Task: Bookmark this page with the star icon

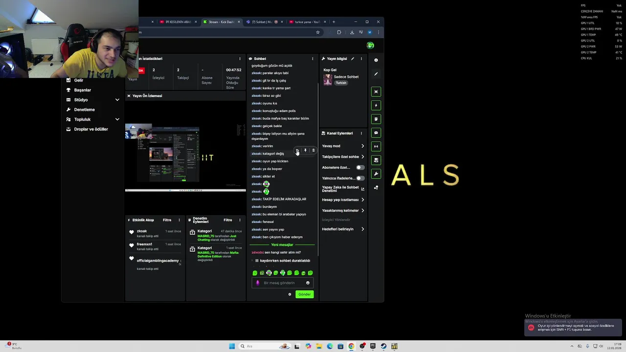Action: tap(318, 32)
